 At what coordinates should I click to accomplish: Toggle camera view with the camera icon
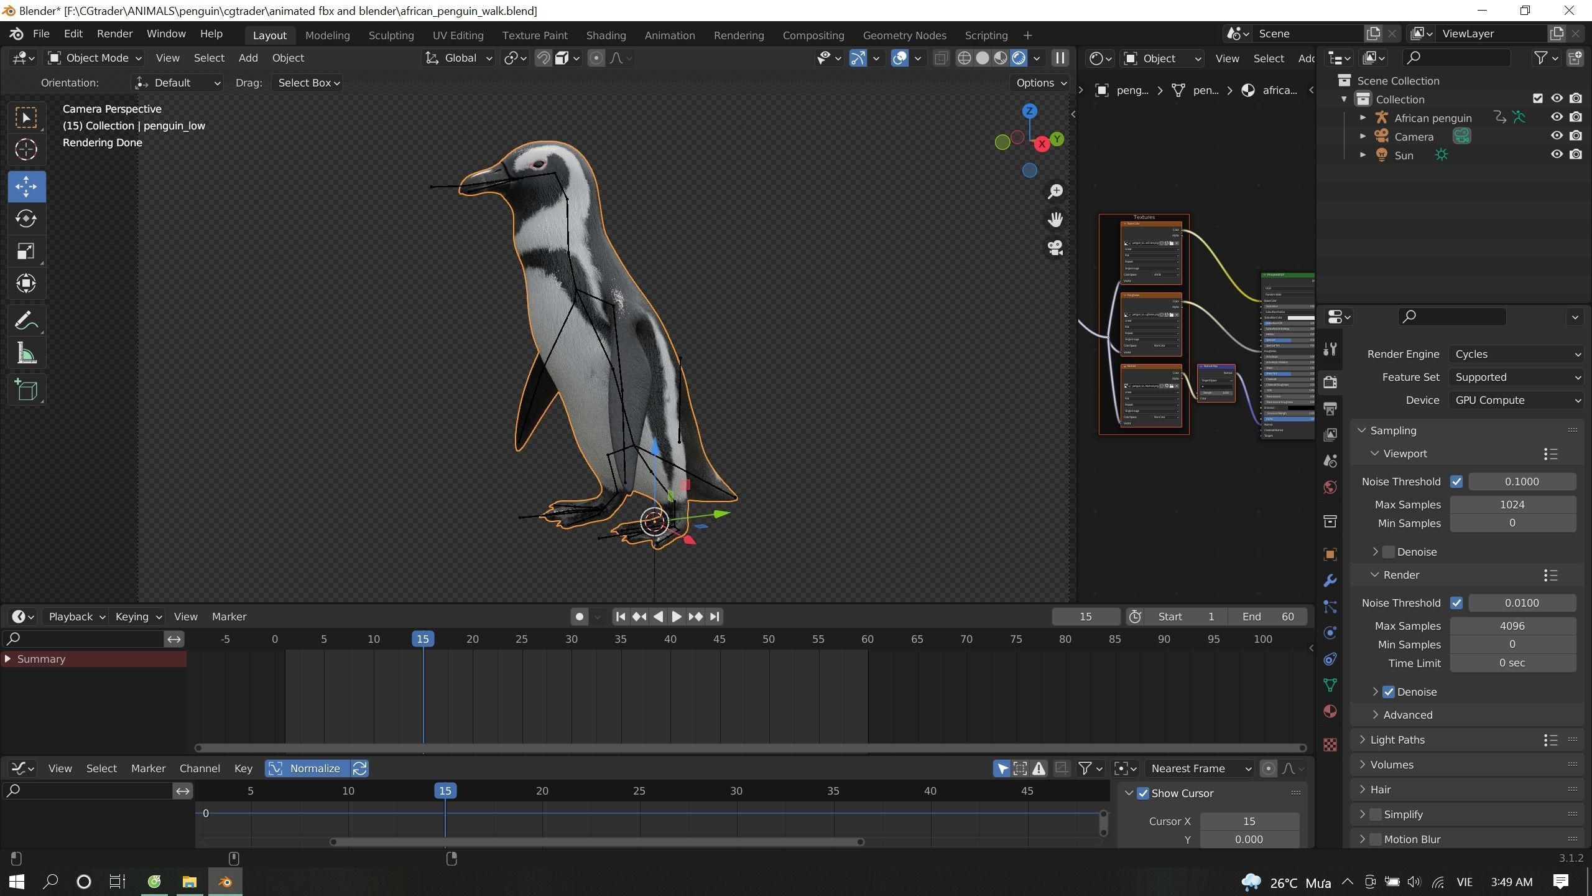click(x=1055, y=248)
